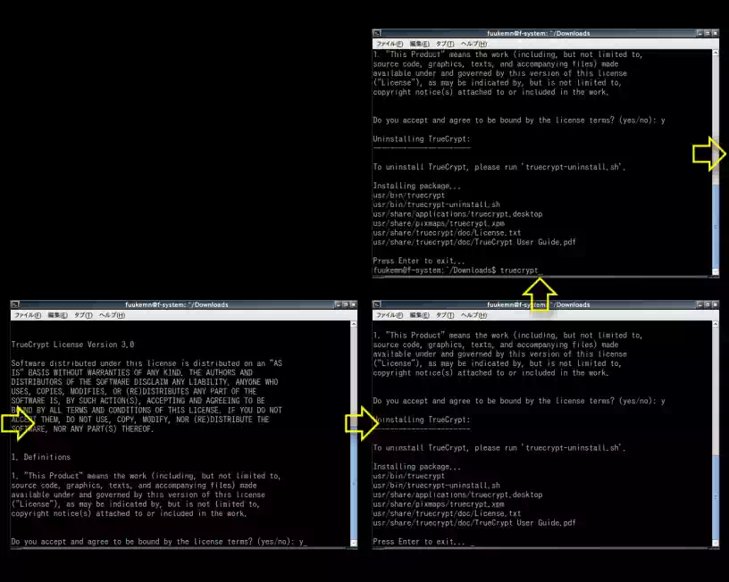The image size is (729, 582).
Task: Open タブ(T) menu in the window ending with Press Enter to exit
Action: [x=445, y=315]
